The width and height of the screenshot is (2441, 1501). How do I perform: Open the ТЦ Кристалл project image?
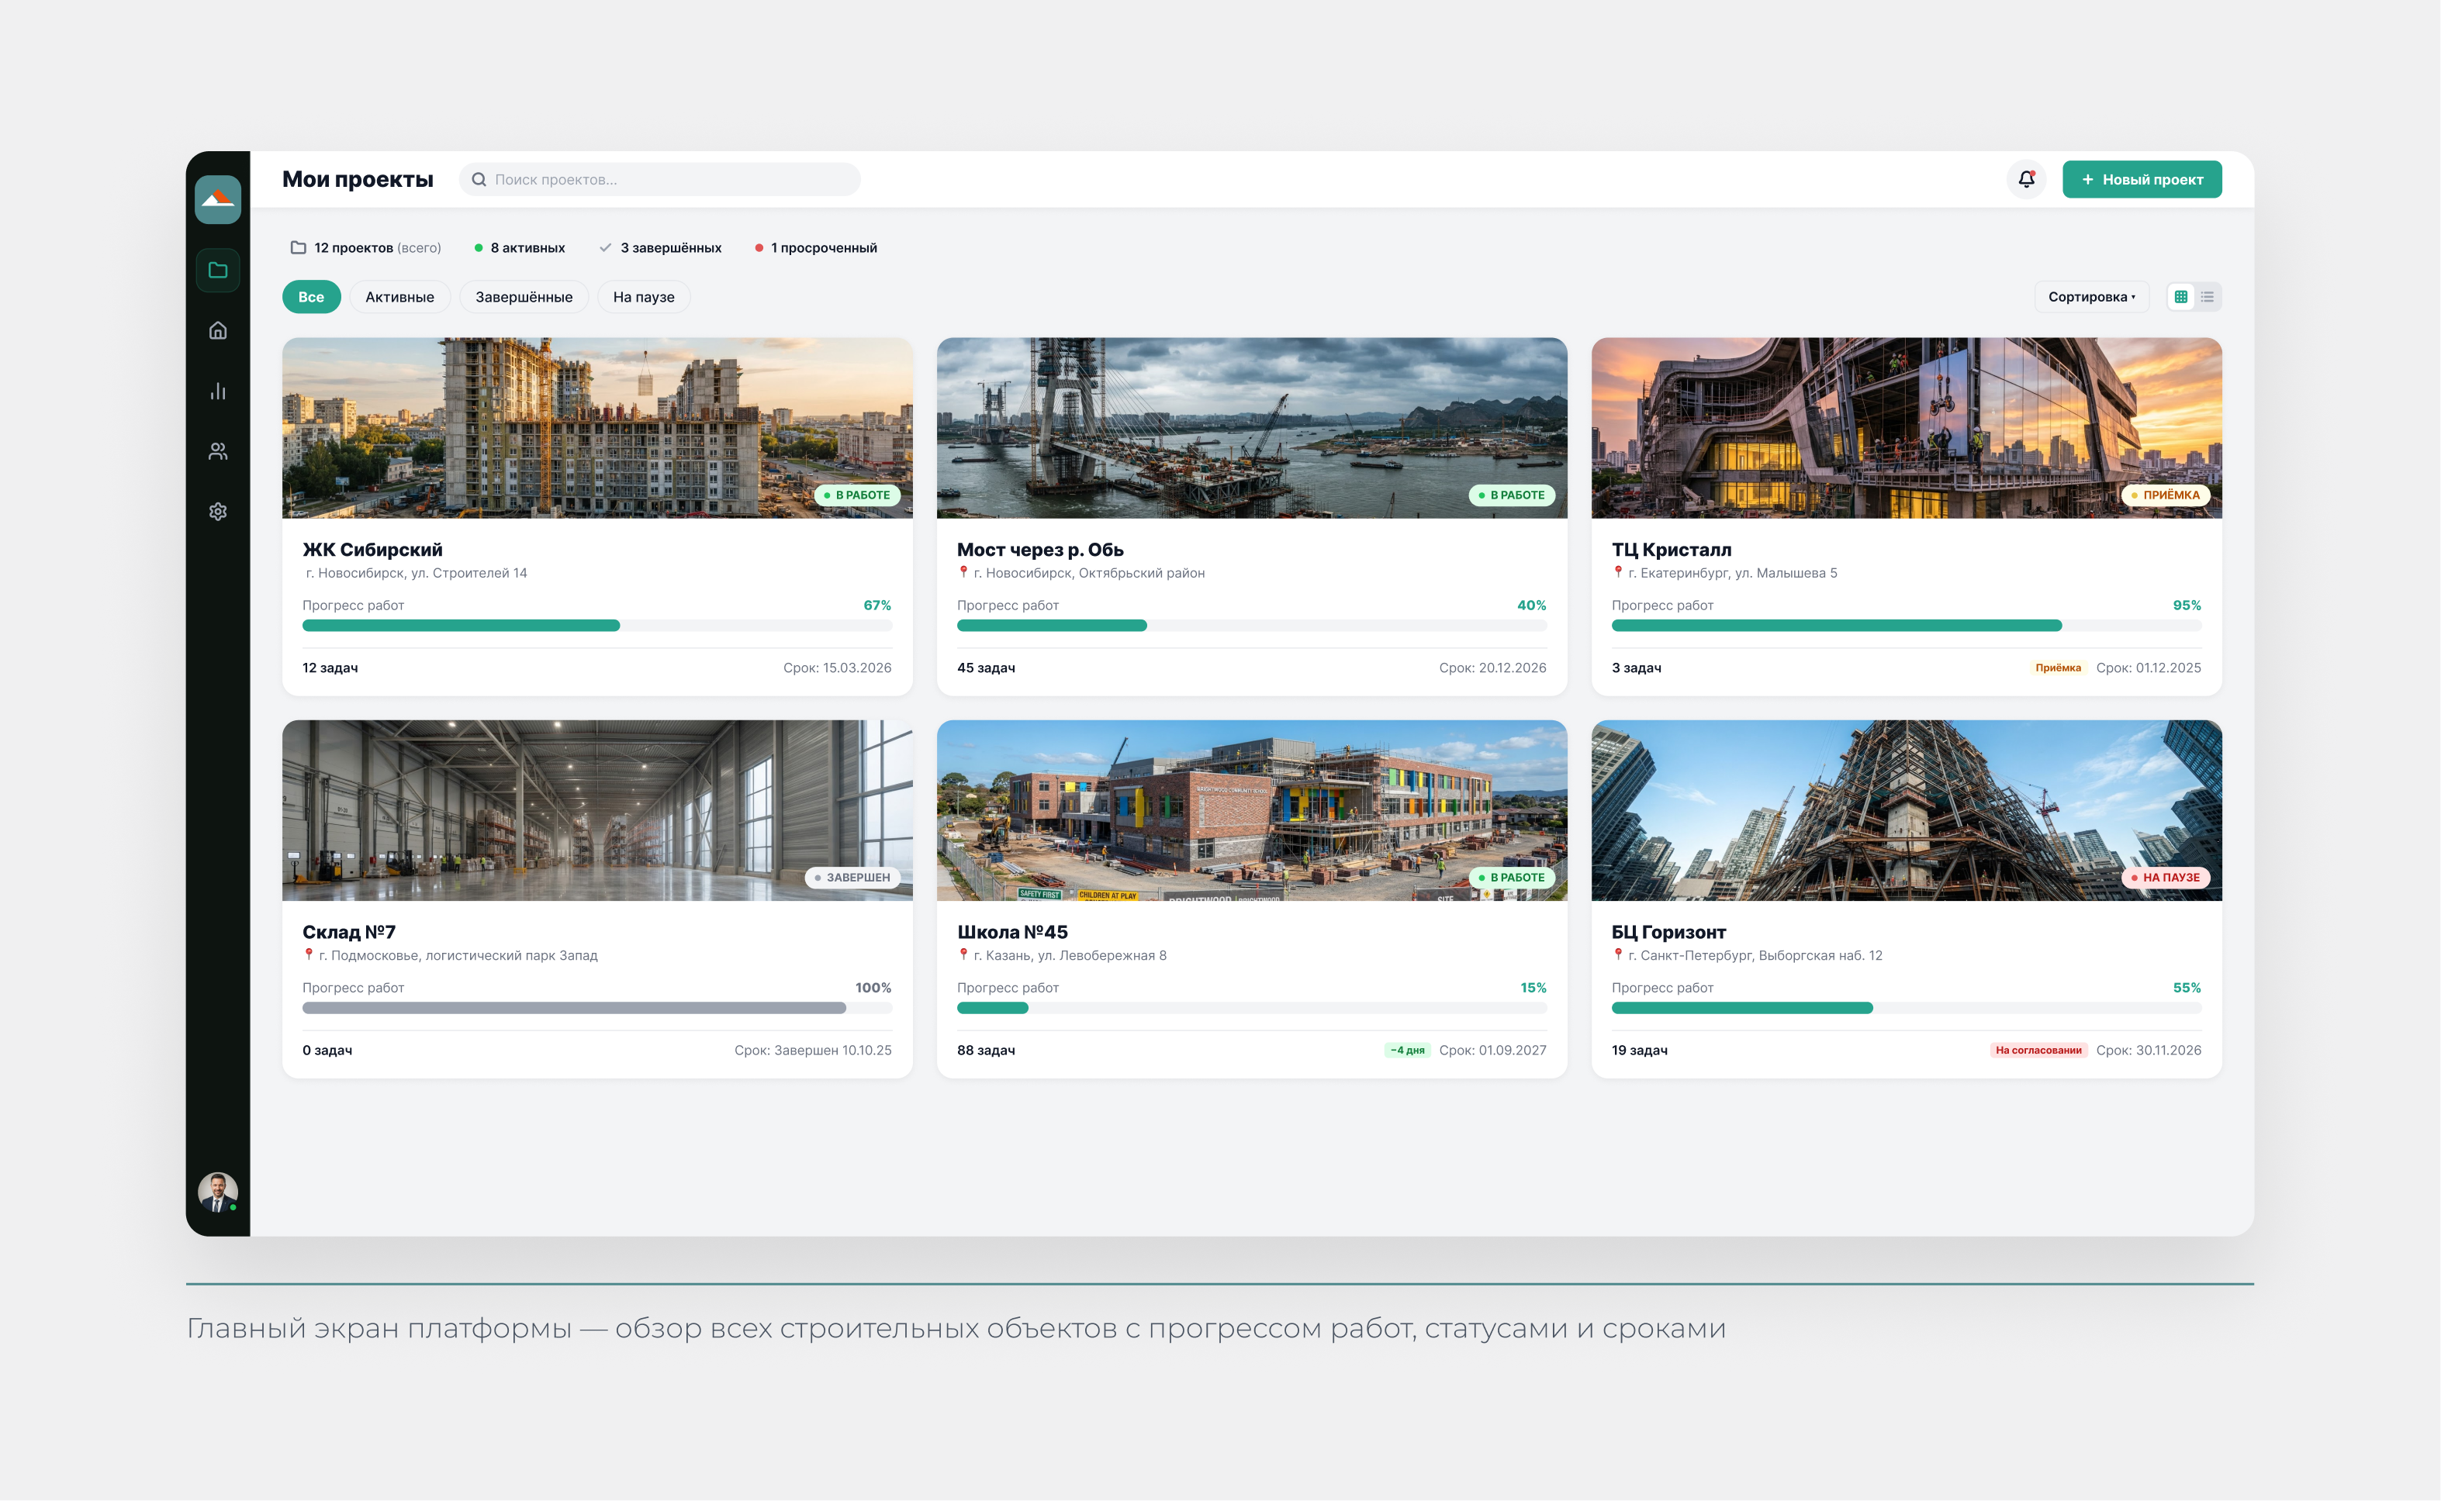(x=1906, y=428)
